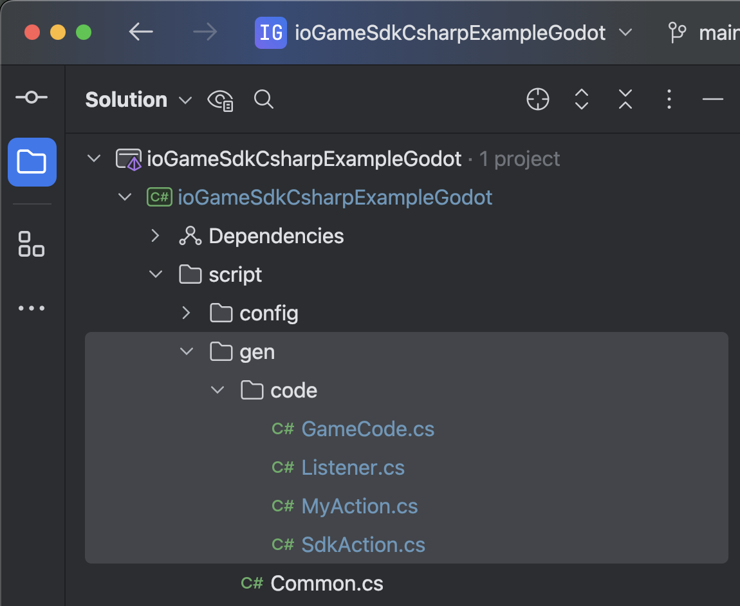
Task: Hide the Solution panel with the minus icon
Action: click(x=712, y=100)
